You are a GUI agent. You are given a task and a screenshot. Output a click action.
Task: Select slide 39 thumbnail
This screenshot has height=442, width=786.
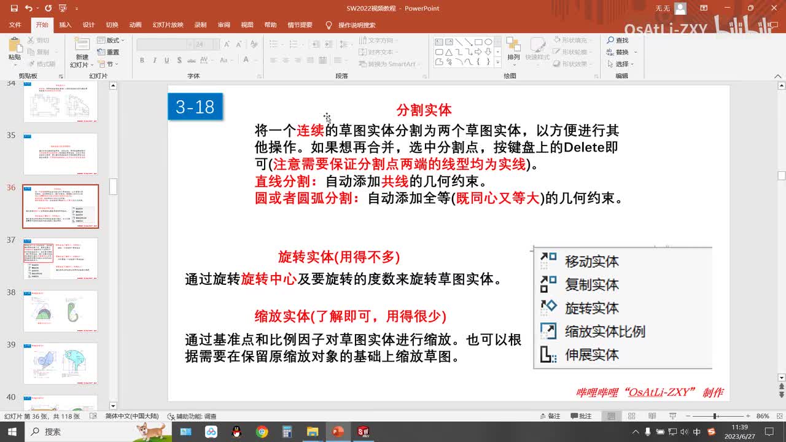(60, 363)
